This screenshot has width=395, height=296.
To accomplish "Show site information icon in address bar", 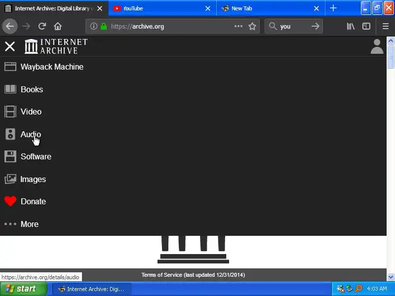I will [93, 26].
